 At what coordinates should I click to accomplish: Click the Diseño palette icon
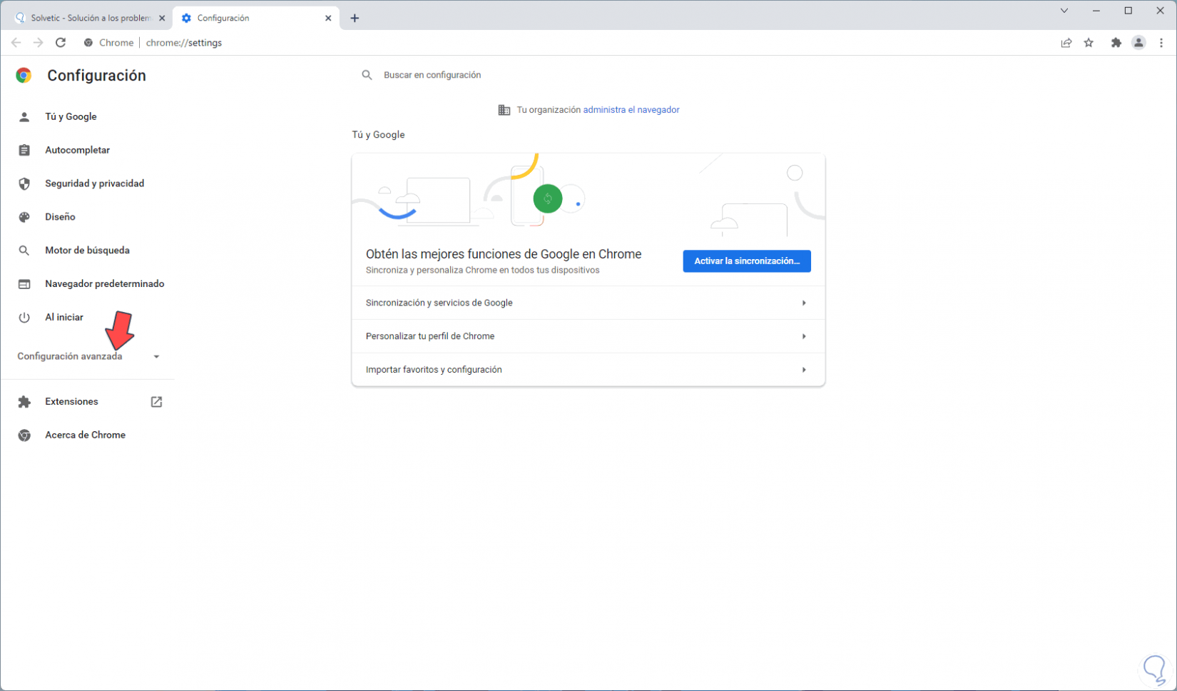[24, 218]
